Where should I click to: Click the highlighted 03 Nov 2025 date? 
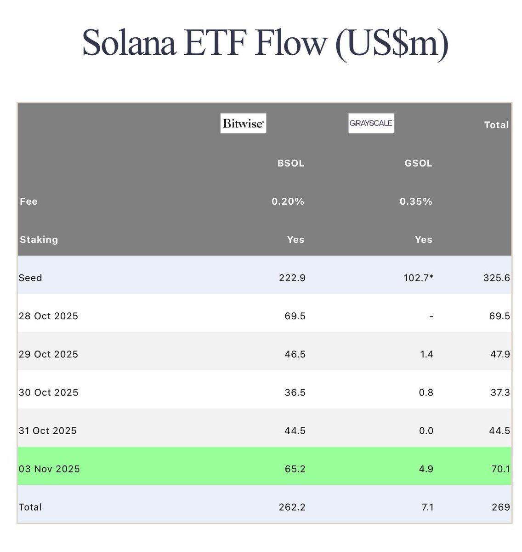(49, 469)
